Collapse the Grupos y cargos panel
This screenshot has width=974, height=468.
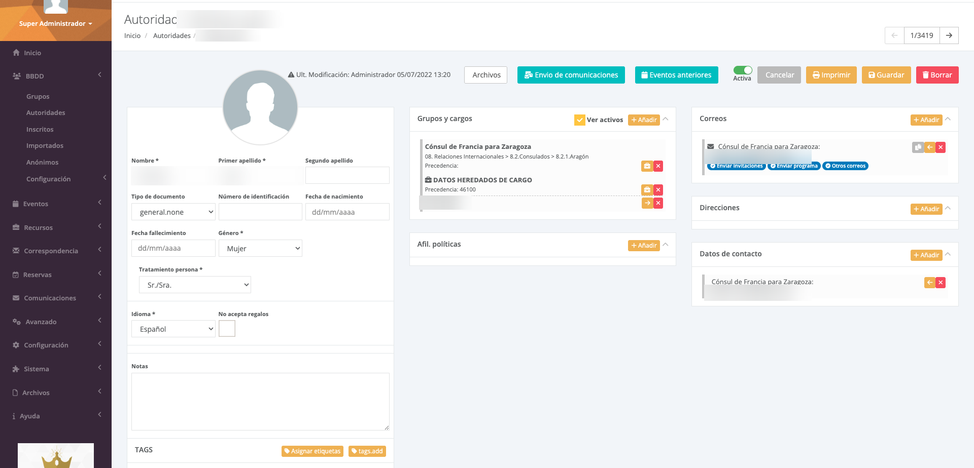click(666, 120)
